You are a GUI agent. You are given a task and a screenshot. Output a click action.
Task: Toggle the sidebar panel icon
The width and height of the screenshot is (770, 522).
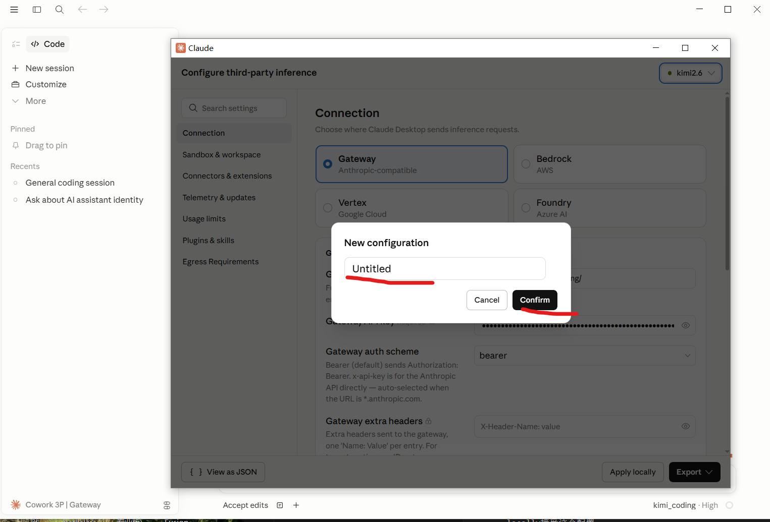coord(37,10)
